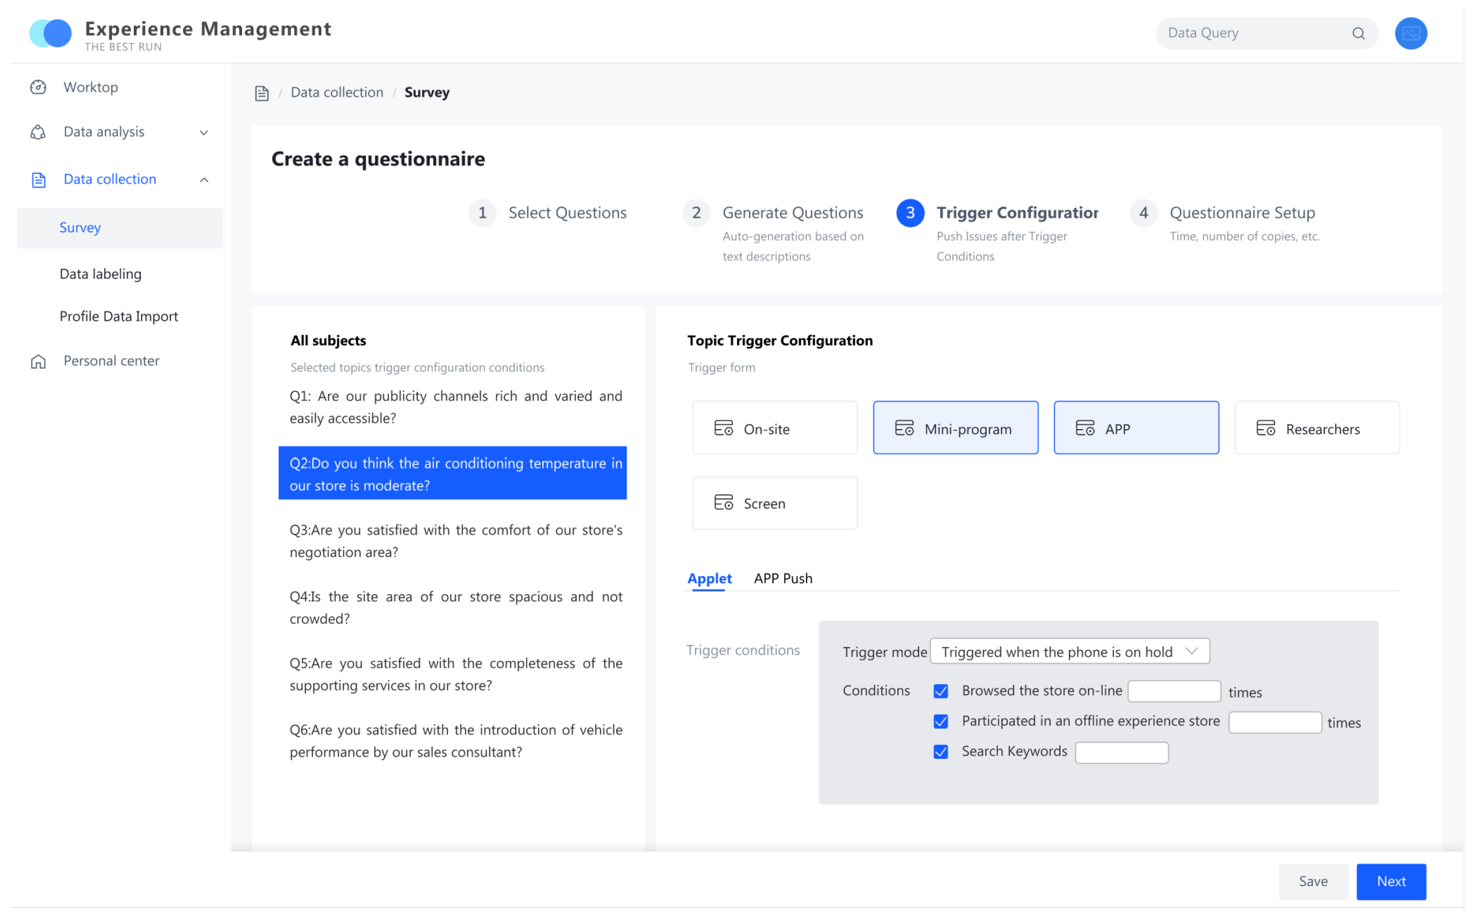This screenshot has width=1475, height=921.
Task: Click the Save button
Action: click(1312, 881)
